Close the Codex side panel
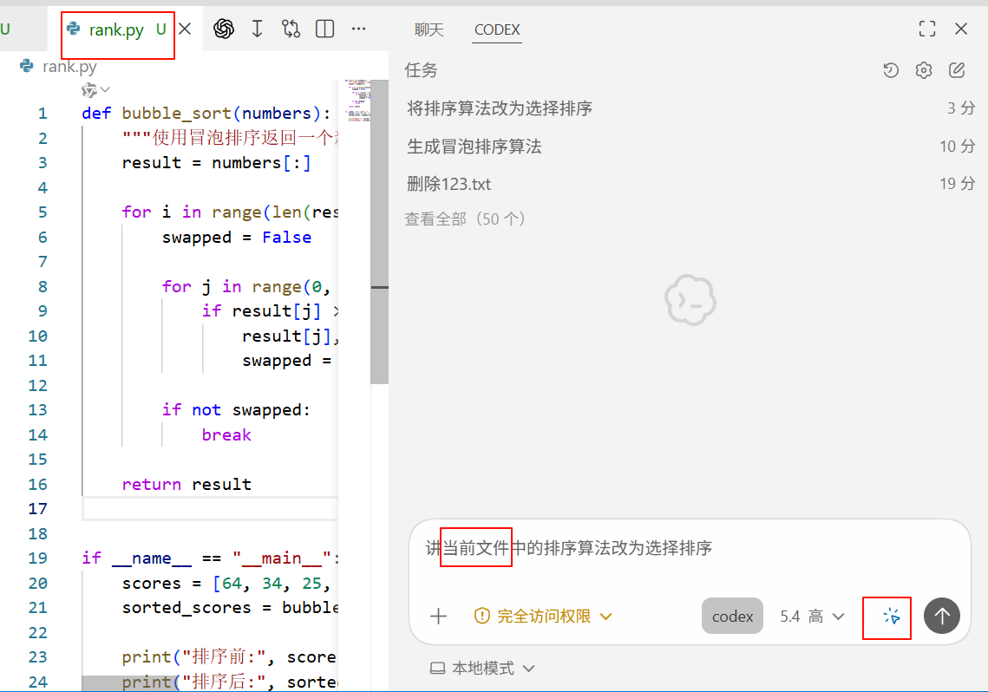This screenshot has height=692, width=988. 961,29
